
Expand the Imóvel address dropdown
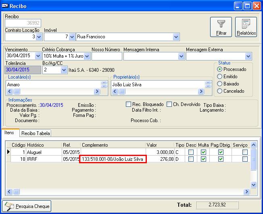click(176, 37)
